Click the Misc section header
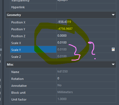The image size is (119, 105). click(61, 64)
